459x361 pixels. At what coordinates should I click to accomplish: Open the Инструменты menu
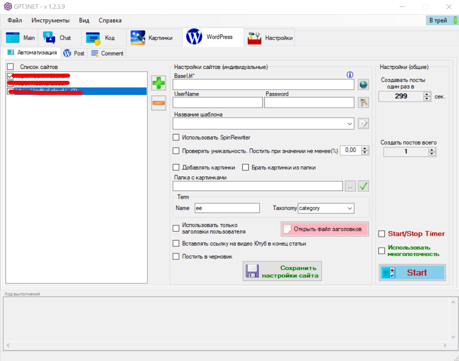[x=50, y=20]
